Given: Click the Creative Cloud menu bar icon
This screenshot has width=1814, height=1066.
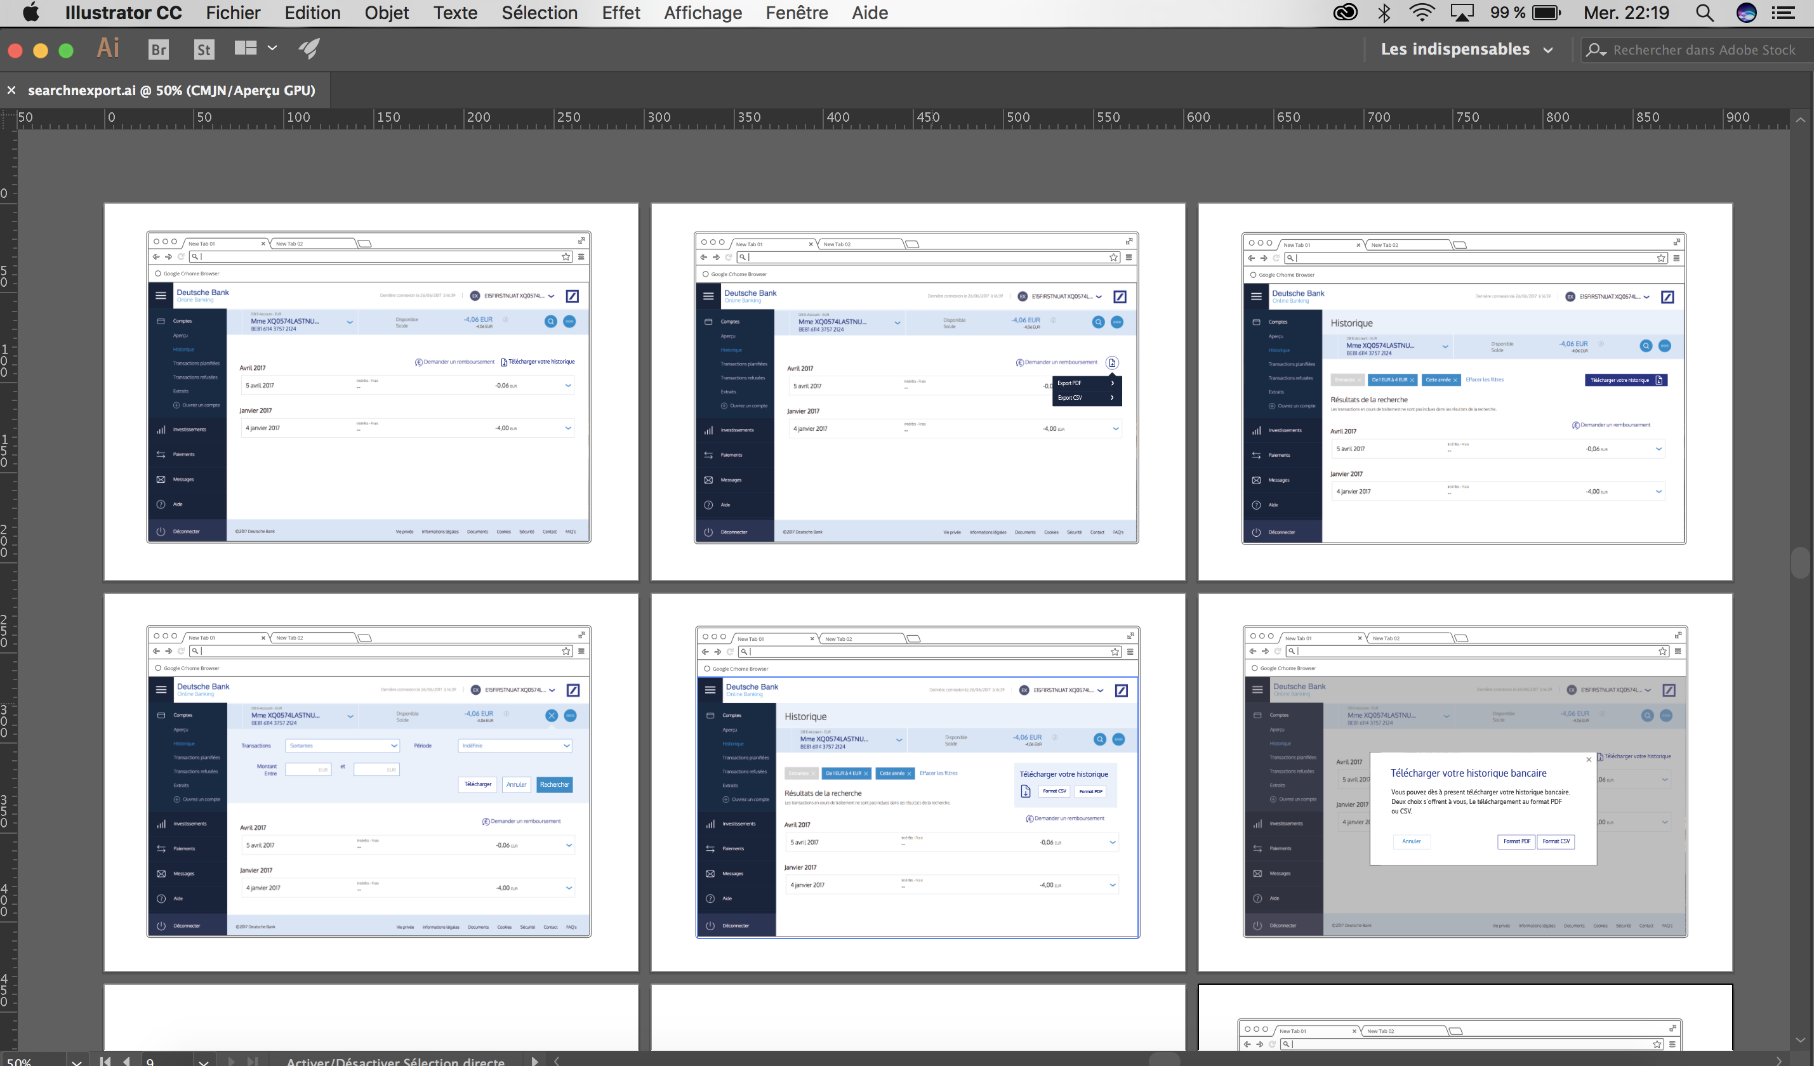Looking at the screenshot, I should click(x=1345, y=12).
